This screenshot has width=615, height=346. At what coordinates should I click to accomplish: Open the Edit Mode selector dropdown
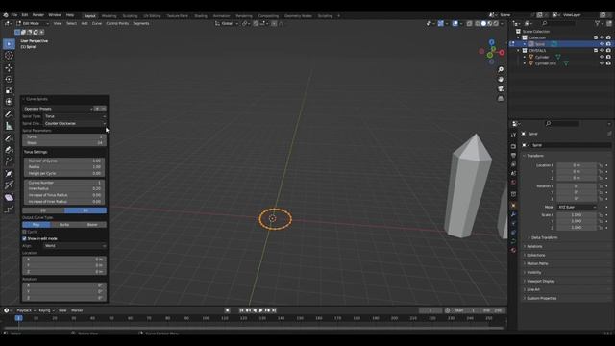[x=33, y=23]
